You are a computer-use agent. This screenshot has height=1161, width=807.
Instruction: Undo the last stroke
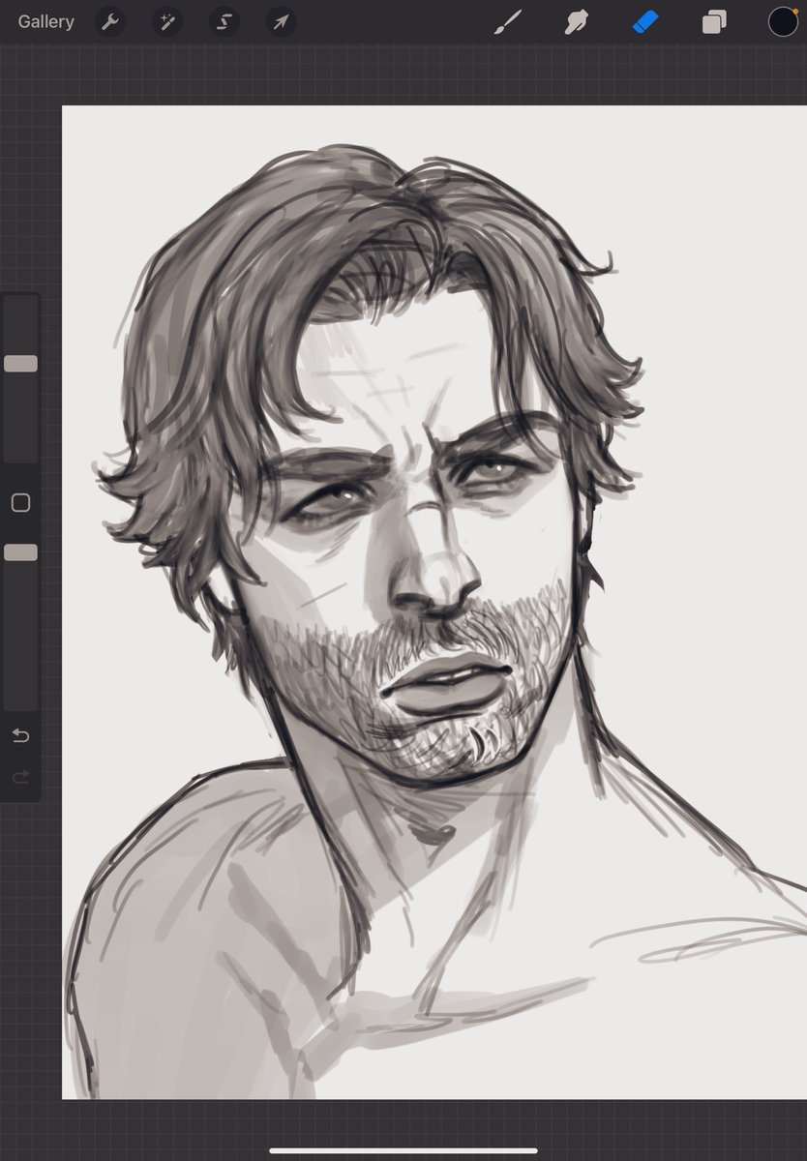tap(20, 736)
